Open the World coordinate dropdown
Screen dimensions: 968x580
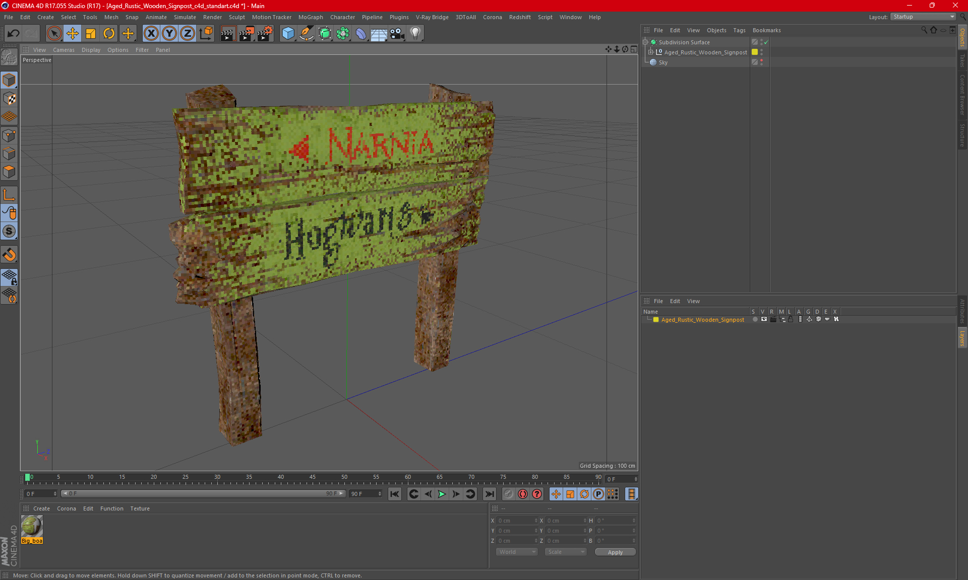(x=517, y=552)
